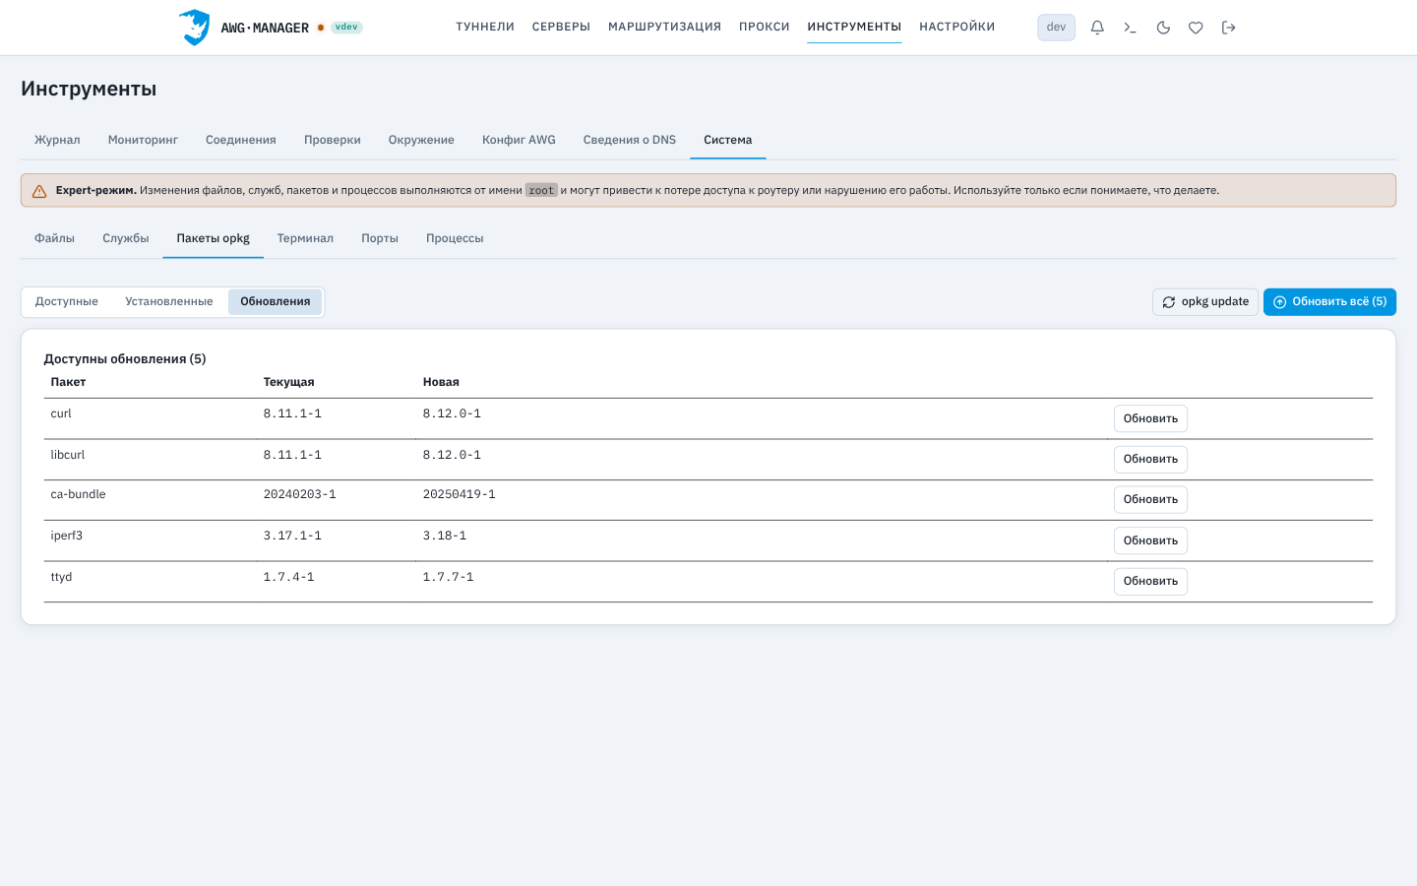The image size is (1417, 886).
Task: Click Обновить for ca-bundle
Action: (x=1150, y=499)
